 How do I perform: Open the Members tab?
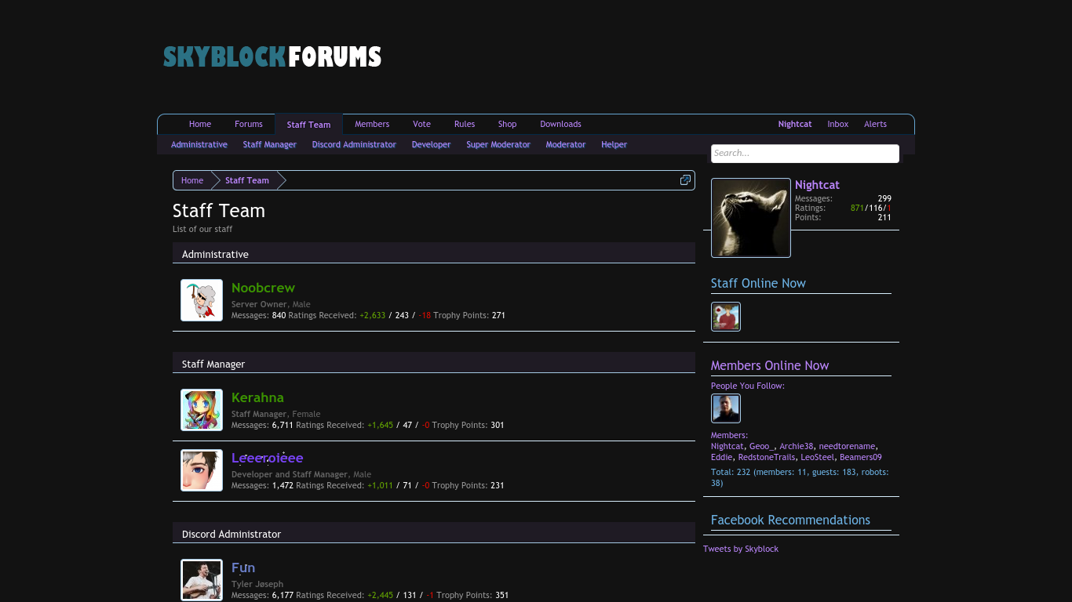372,124
